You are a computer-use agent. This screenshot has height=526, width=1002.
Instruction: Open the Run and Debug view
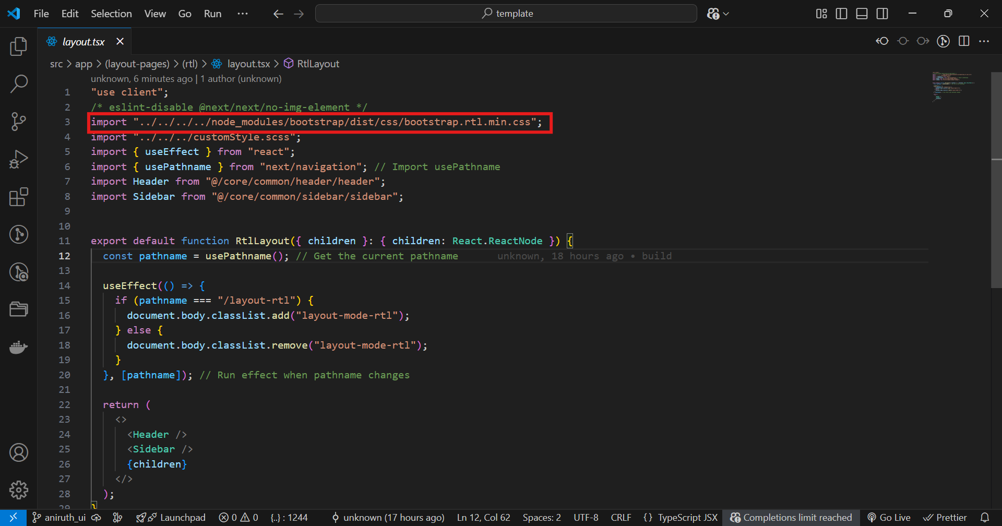point(19,159)
